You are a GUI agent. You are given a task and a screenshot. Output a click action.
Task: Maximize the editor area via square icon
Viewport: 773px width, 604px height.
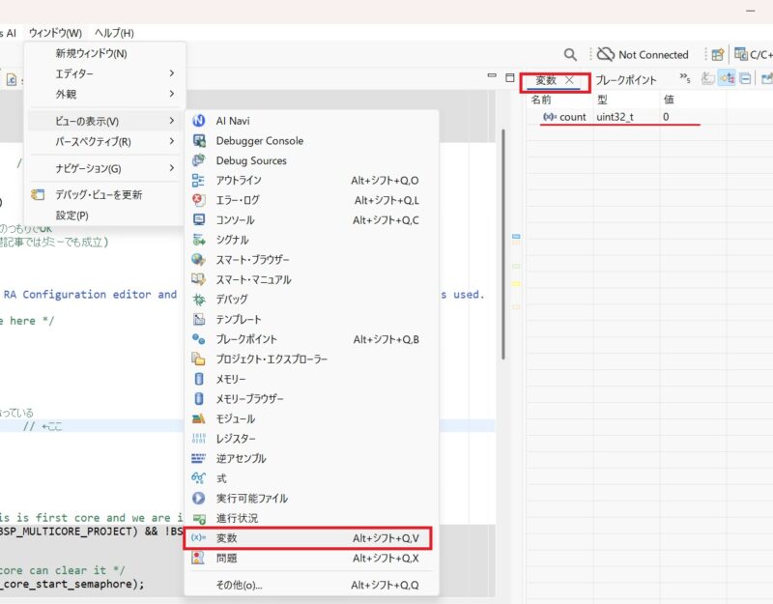(x=510, y=78)
